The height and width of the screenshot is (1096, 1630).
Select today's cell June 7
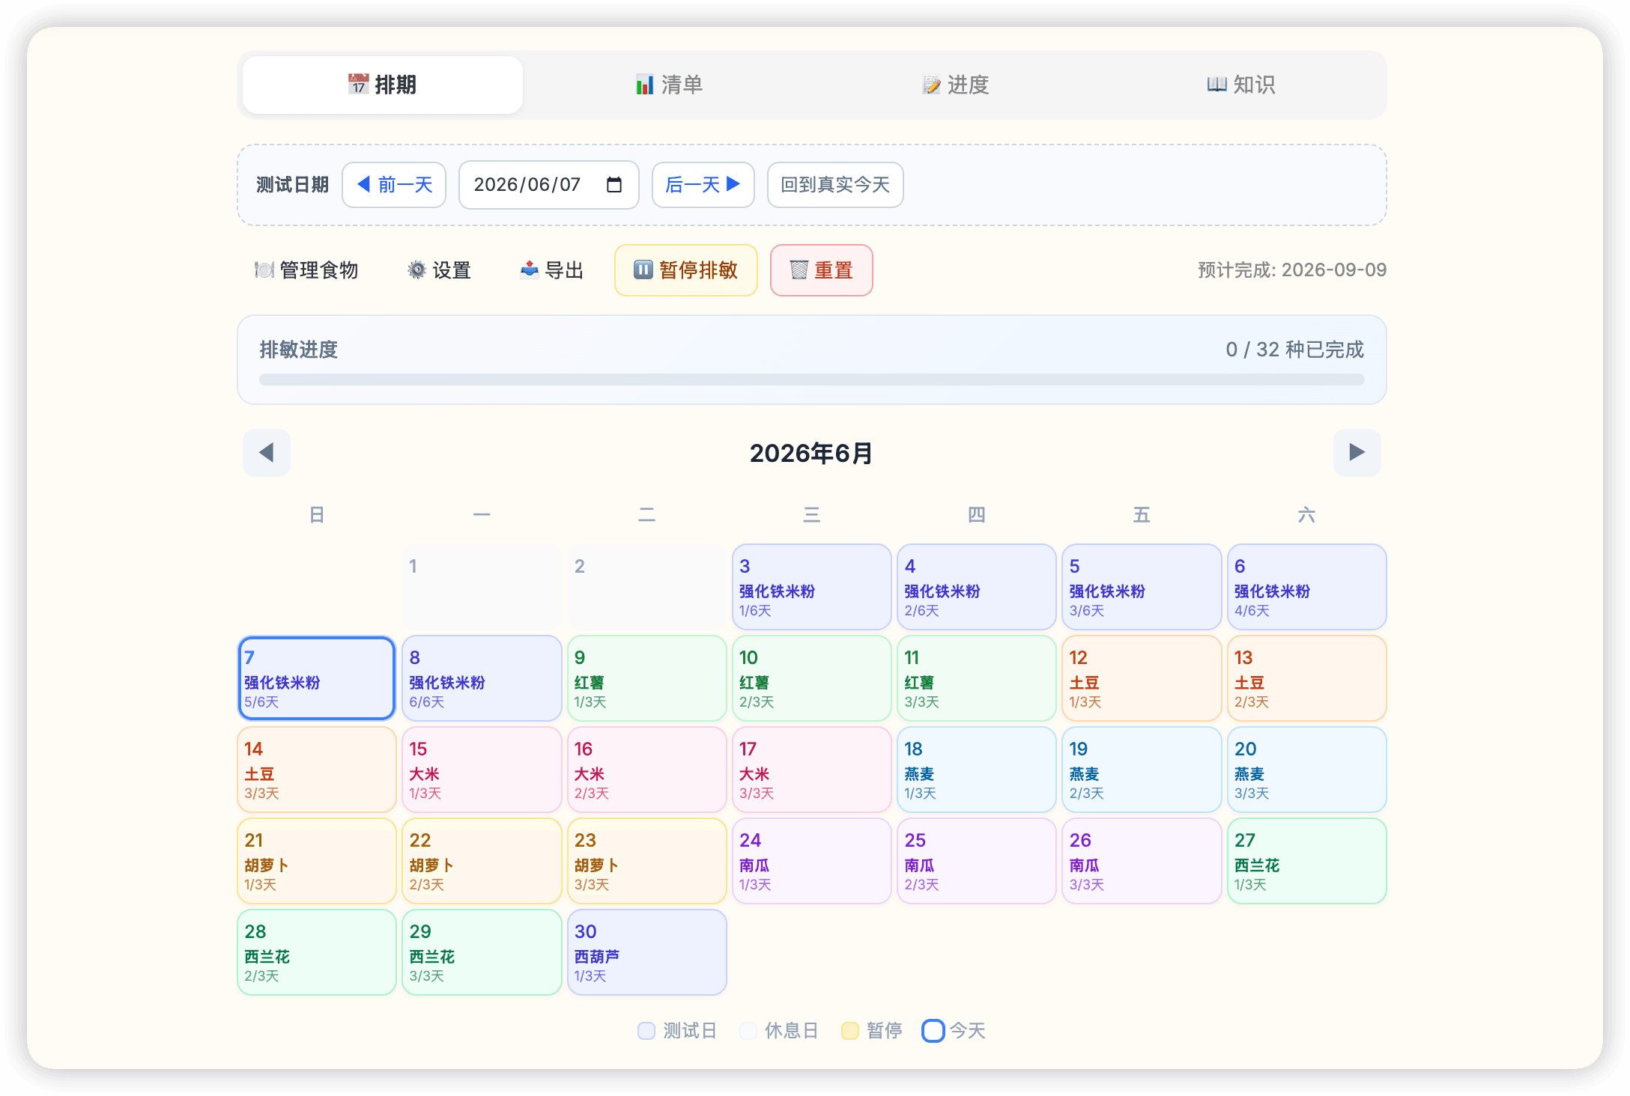pos(317,678)
